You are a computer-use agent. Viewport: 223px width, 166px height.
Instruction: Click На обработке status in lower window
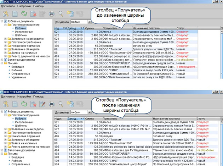[x=205, y=150]
